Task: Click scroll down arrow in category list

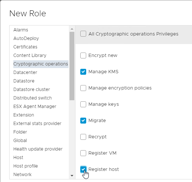Action: point(72,176)
